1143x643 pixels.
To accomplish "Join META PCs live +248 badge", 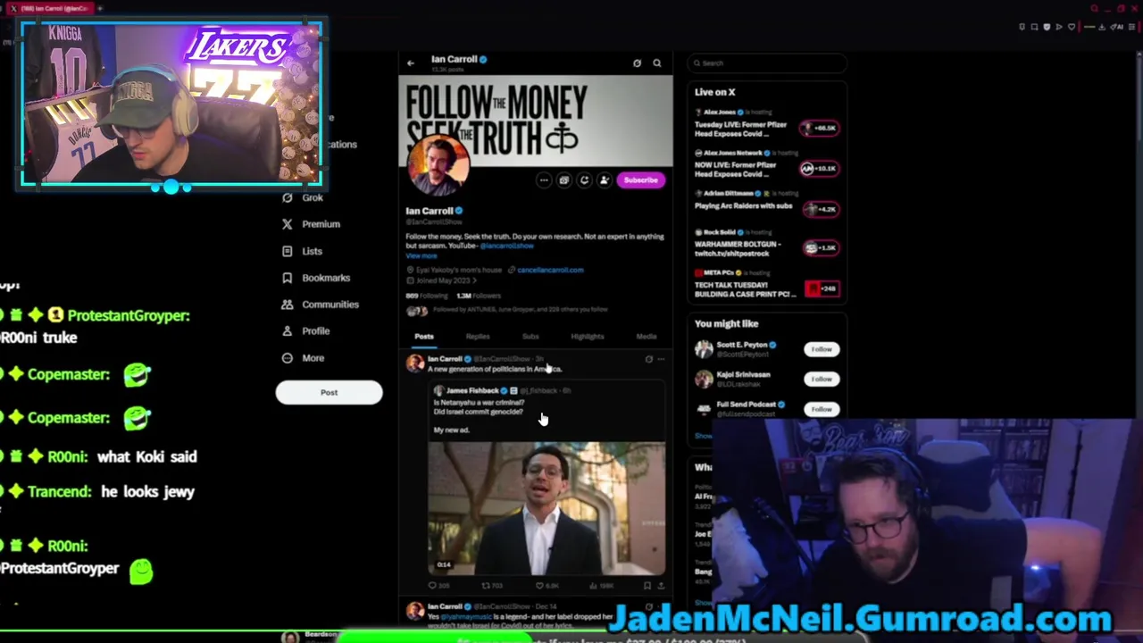I will tap(822, 288).
